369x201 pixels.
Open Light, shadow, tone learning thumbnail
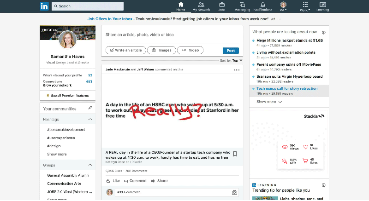(265, 198)
